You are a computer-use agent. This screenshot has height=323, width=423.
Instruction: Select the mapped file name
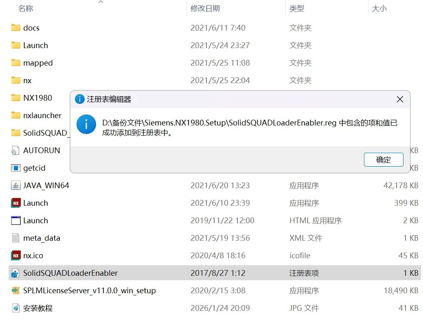(x=38, y=63)
